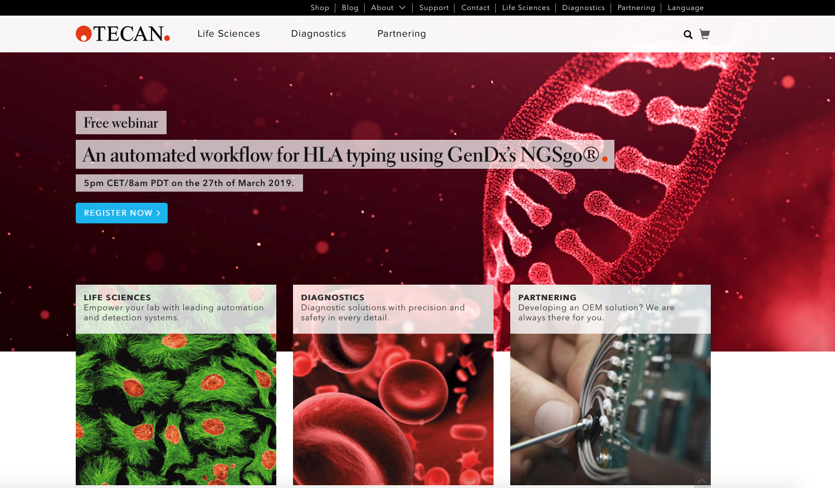Visit the Support page link
The height and width of the screenshot is (488, 835).
click(x=434, y=8)
